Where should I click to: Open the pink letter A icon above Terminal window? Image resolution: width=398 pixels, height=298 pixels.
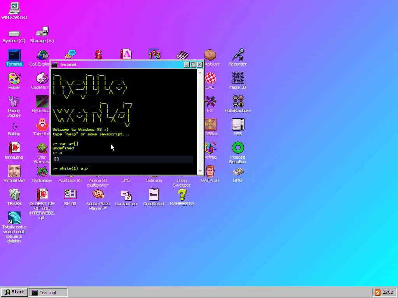(x=126, y=54)
